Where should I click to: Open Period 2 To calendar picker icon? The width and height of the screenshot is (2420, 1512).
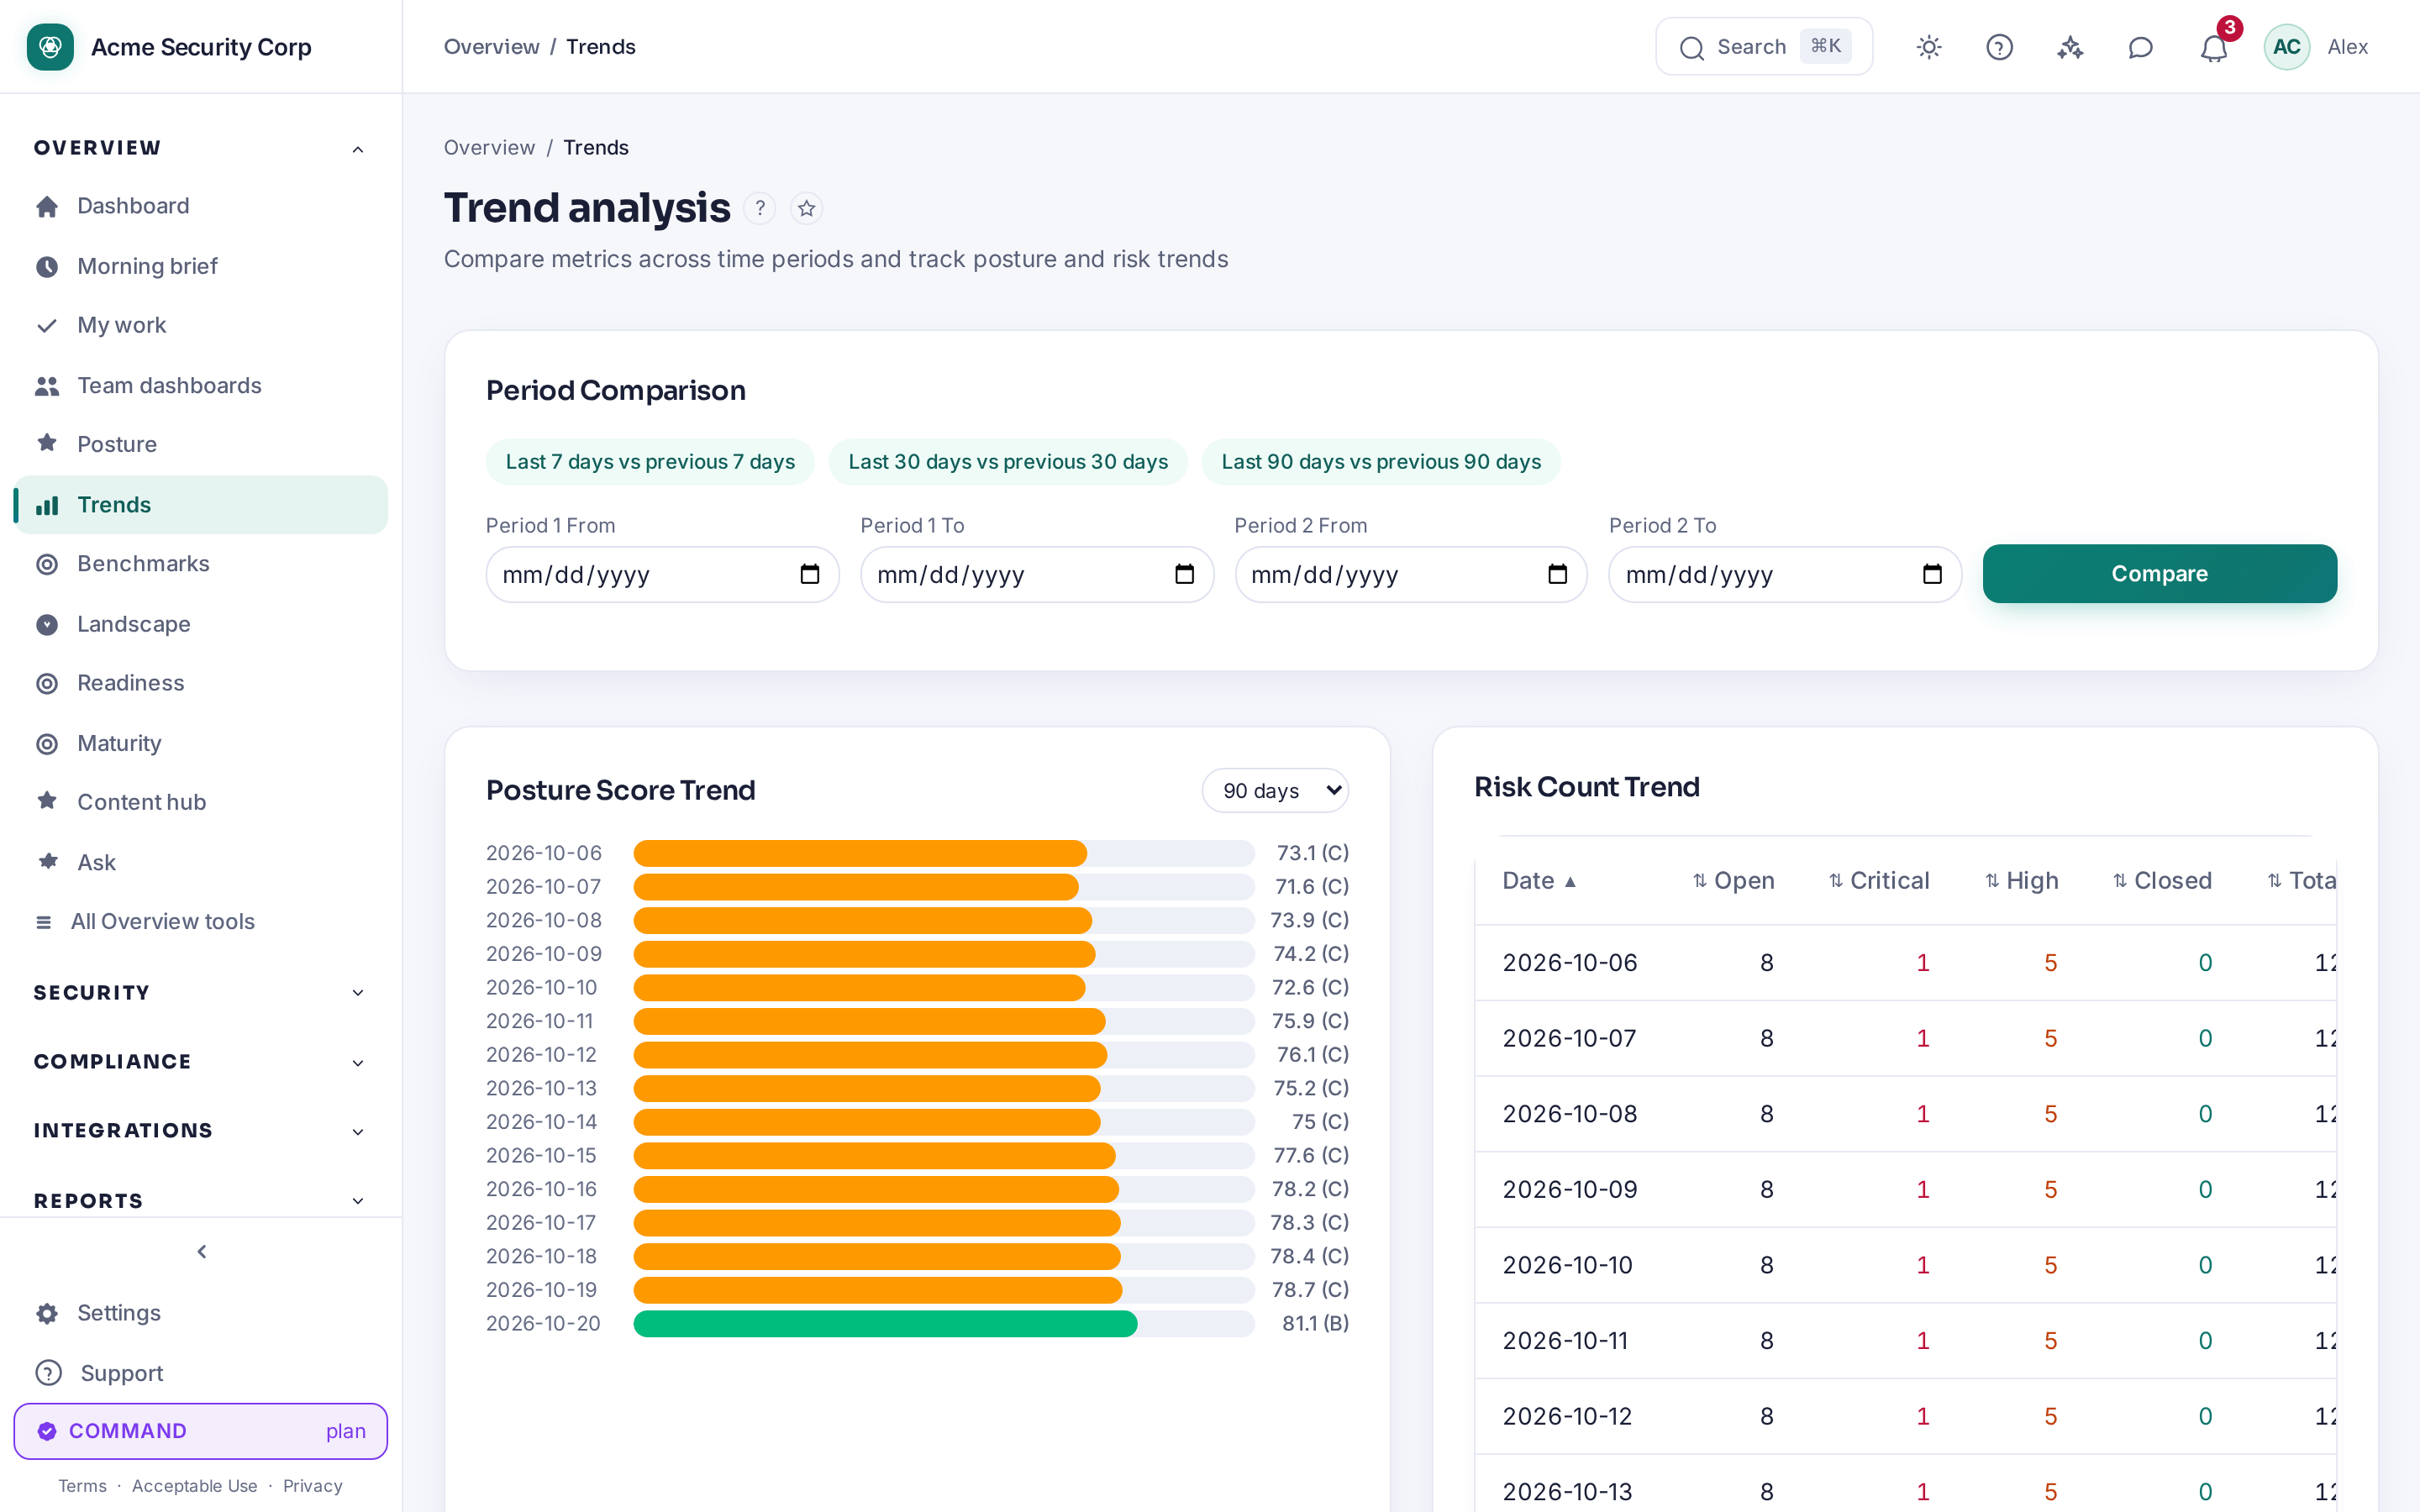pos(1932,574)
